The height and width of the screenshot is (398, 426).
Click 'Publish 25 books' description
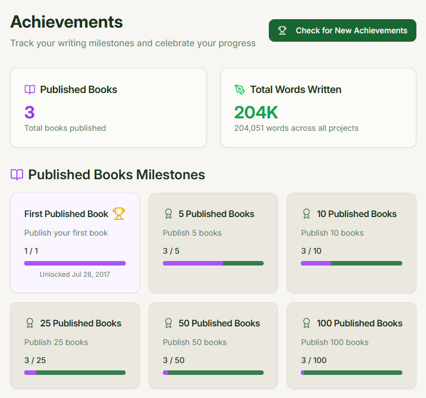click(56, 342)
